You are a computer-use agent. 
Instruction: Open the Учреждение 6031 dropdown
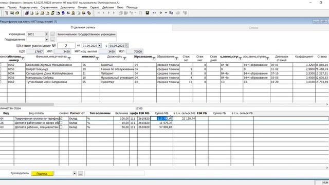tap(47, 34)
